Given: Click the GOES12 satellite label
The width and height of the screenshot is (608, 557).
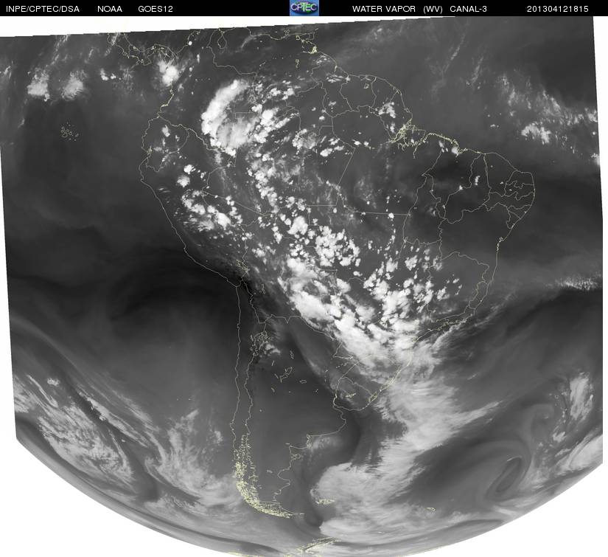Looking at the screenshot, I should tap(156, 9).
